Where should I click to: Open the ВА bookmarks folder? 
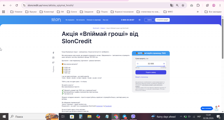tap(60, 12)
